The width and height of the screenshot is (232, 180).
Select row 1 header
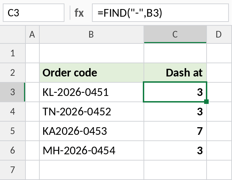(x=13, y=53)
